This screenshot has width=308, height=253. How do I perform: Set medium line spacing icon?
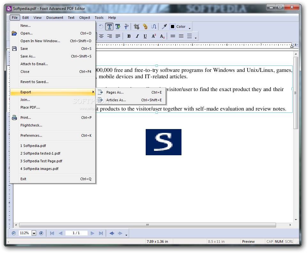(x=181, y=36)
